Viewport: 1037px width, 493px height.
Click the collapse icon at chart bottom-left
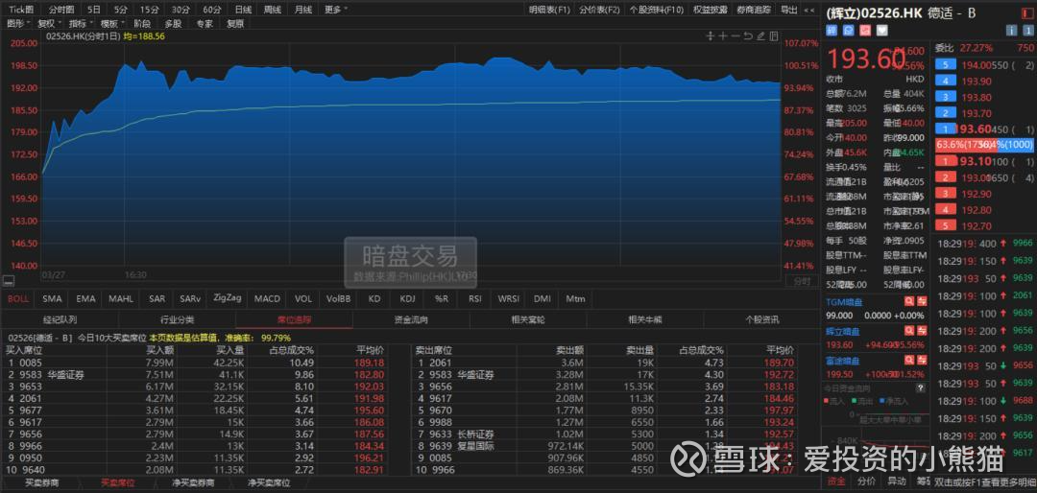tap(8, 281)
